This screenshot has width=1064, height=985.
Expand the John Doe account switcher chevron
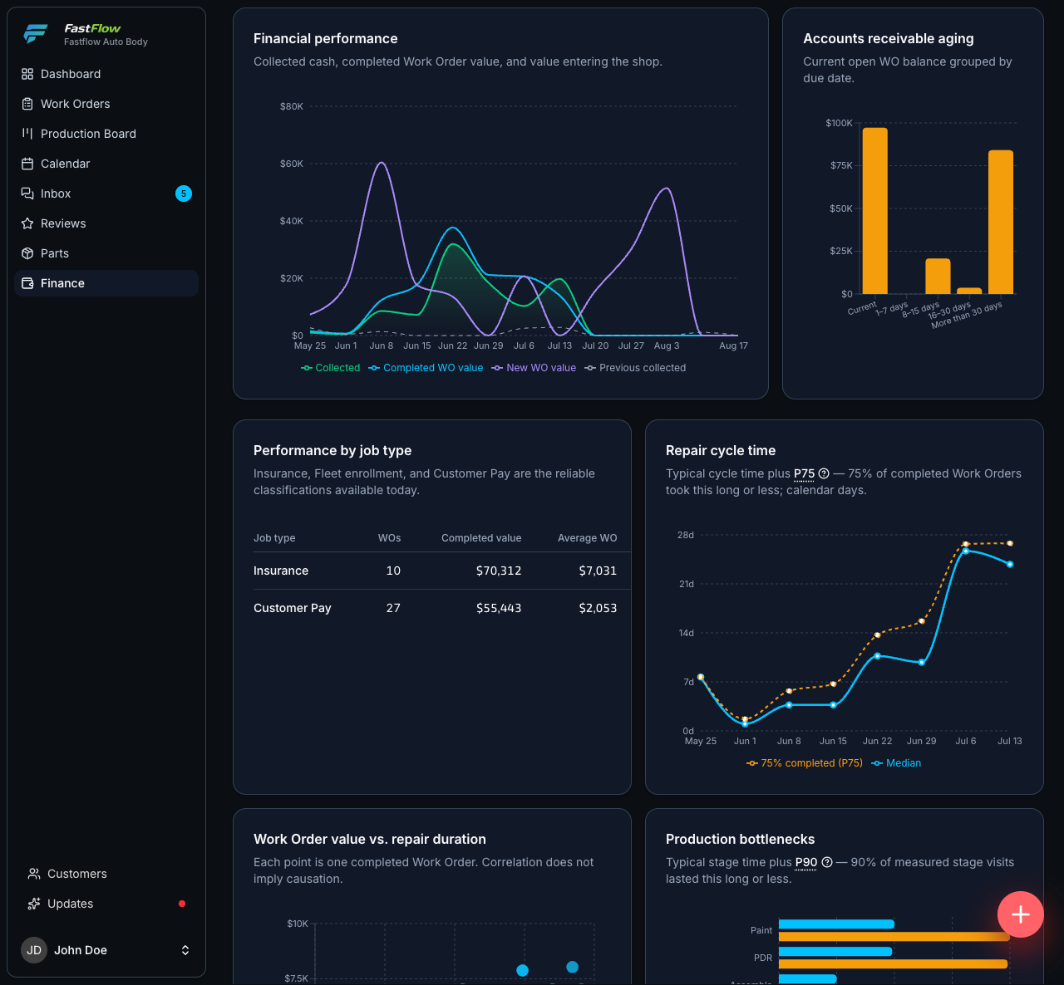coord(185,950)
